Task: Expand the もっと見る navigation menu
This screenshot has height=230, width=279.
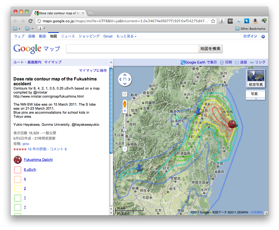Action: click(x=126, y=36)
